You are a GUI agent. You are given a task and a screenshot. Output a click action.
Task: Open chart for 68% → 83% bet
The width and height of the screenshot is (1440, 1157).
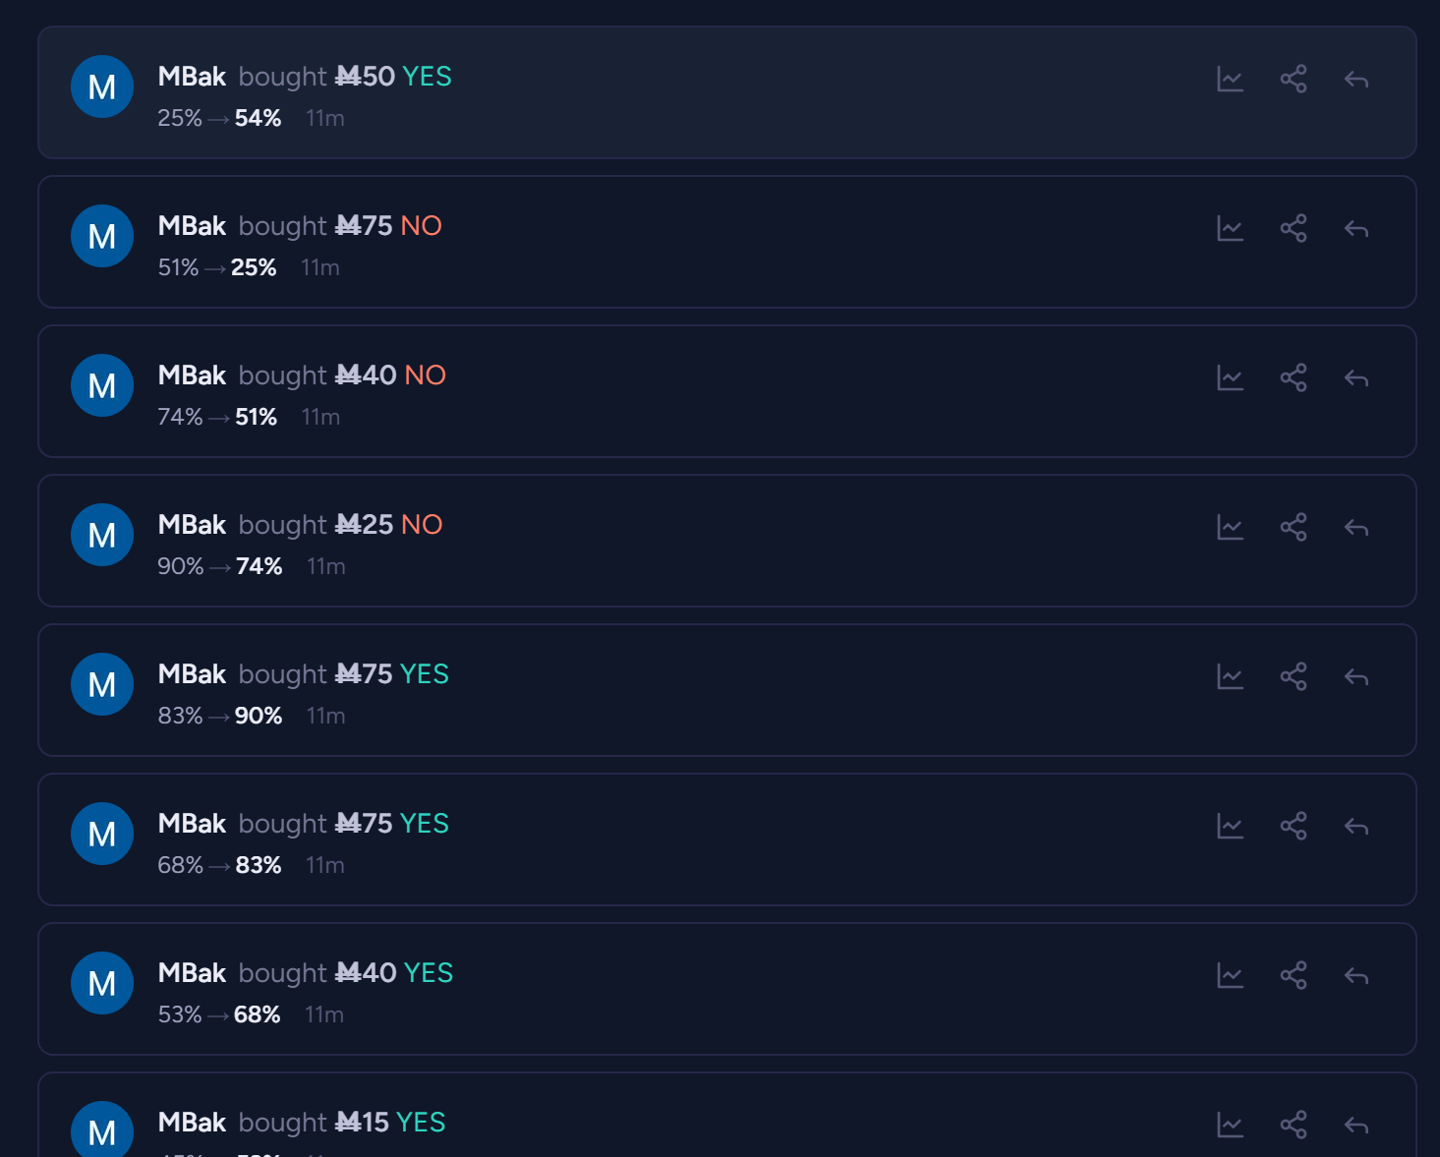tap(1230, 826)
